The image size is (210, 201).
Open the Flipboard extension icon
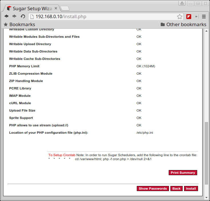189,16
